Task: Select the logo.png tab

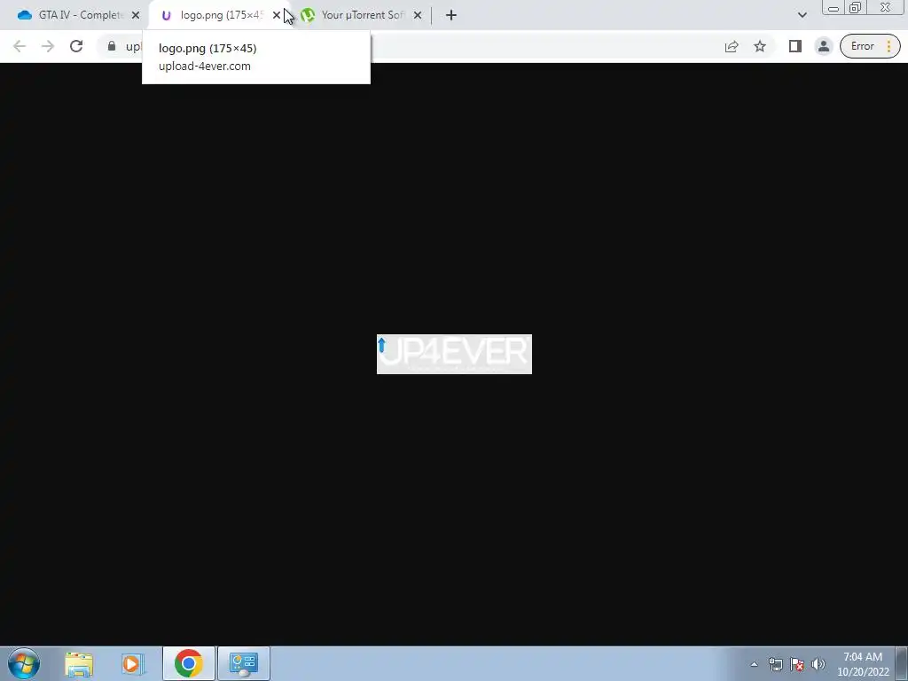Action: 221,15
